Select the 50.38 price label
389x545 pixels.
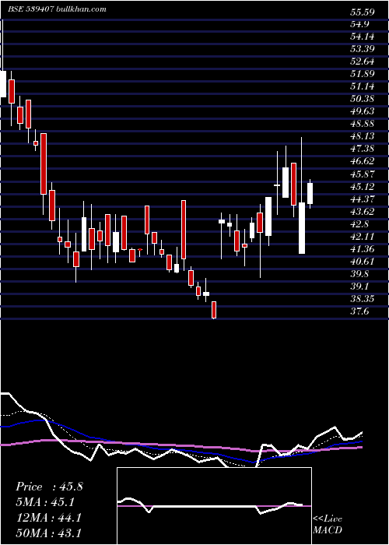(363, 99)
